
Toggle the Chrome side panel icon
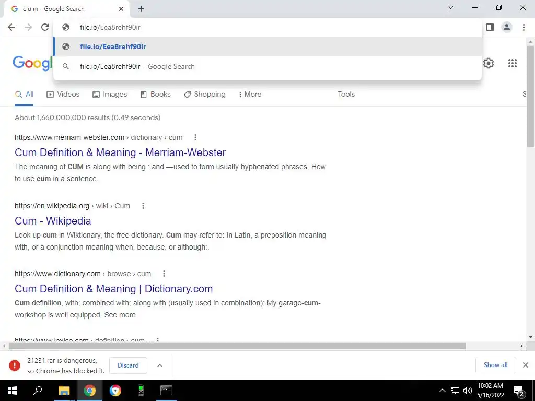490,27
